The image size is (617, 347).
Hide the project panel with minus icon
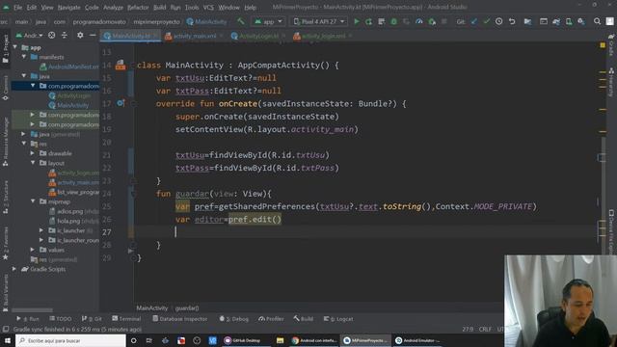[93, 36]
